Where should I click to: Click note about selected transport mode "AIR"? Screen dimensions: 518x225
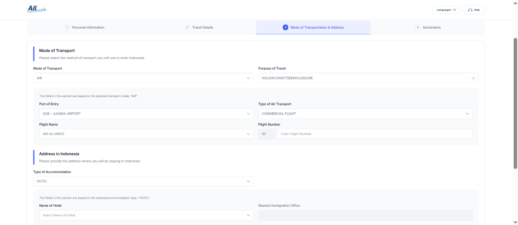(88, 96)
